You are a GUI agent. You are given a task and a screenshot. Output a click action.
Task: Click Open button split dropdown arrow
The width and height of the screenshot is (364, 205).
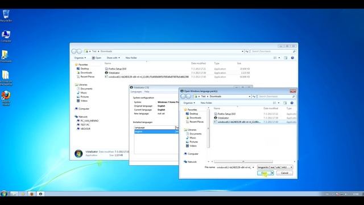(272, 173)
